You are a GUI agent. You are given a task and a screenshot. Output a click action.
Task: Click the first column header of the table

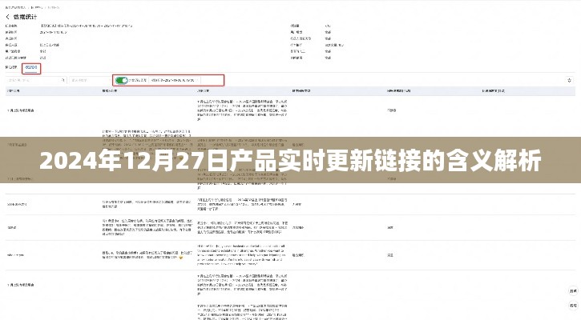[16, 92]
